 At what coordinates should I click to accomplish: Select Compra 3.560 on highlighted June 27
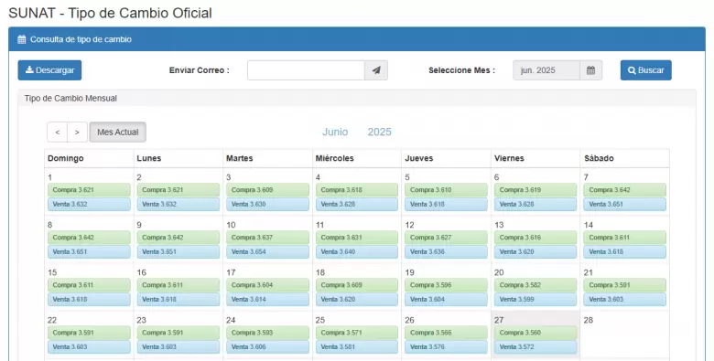535,333
